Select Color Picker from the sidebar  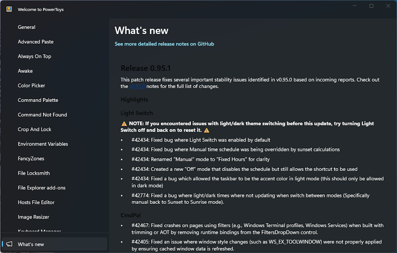click(31, 86)
